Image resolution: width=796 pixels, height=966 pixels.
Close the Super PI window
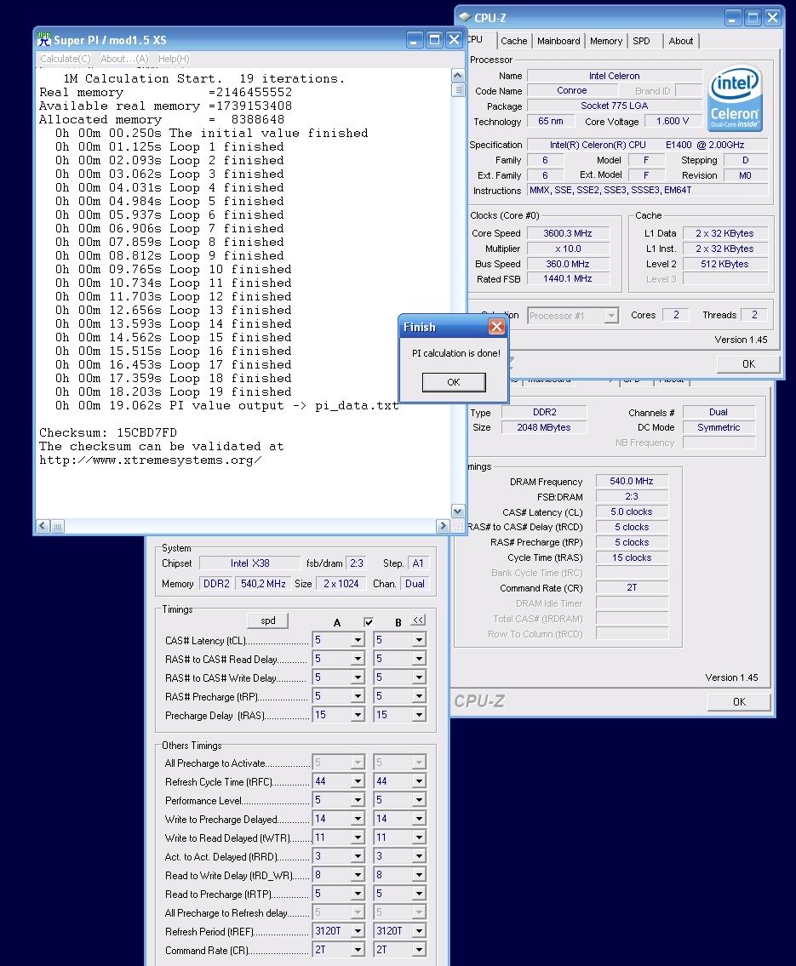[454, 40]
